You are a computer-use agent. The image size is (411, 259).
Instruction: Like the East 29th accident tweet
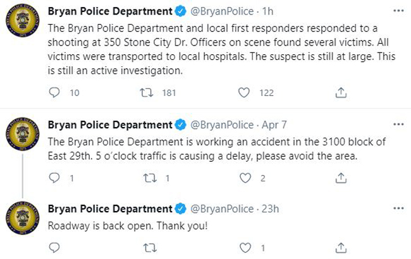245,178
